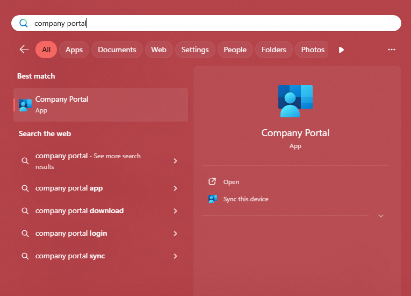Screen dimensions: 411x296
Task: Expand chevron for 'company portal app'
Action: point(175,188)
